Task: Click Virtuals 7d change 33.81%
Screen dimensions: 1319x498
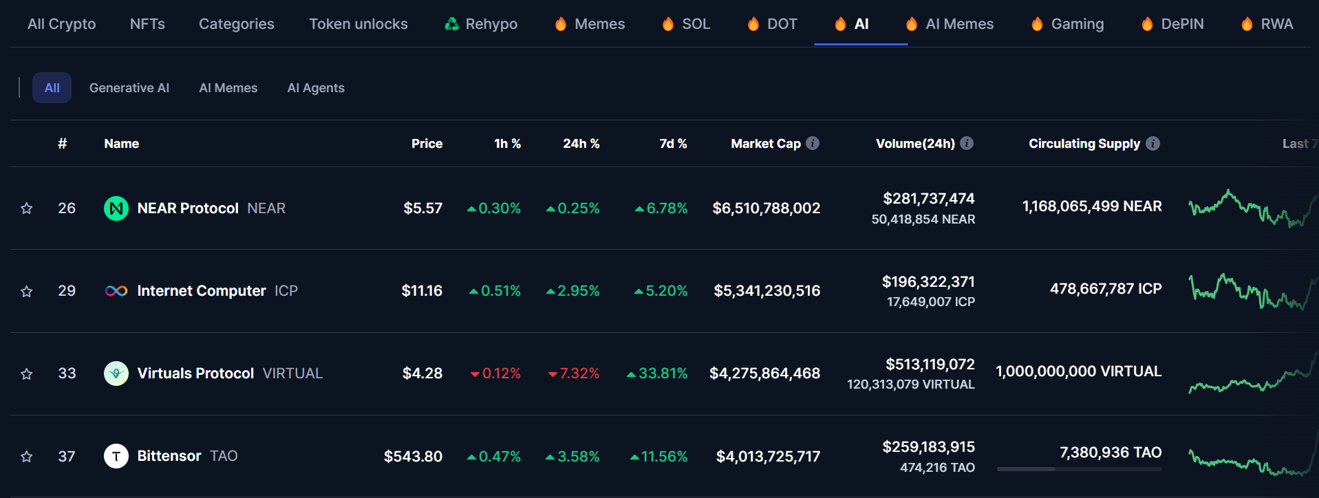Action: click(657, 373)
